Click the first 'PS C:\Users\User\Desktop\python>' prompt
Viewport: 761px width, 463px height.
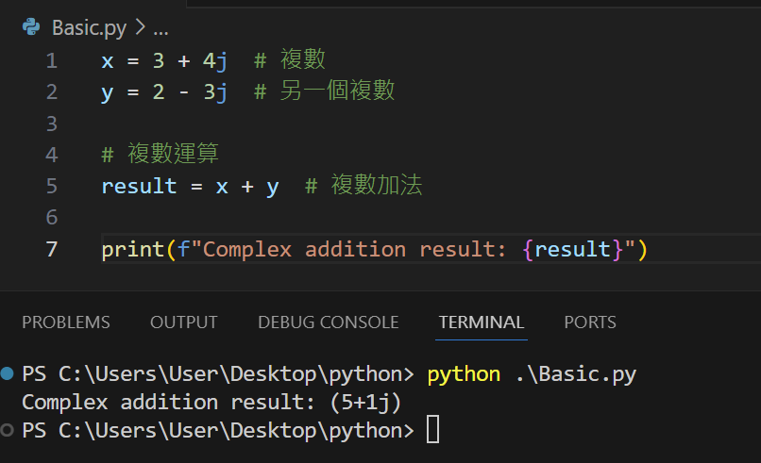click(x=218, y=374)
